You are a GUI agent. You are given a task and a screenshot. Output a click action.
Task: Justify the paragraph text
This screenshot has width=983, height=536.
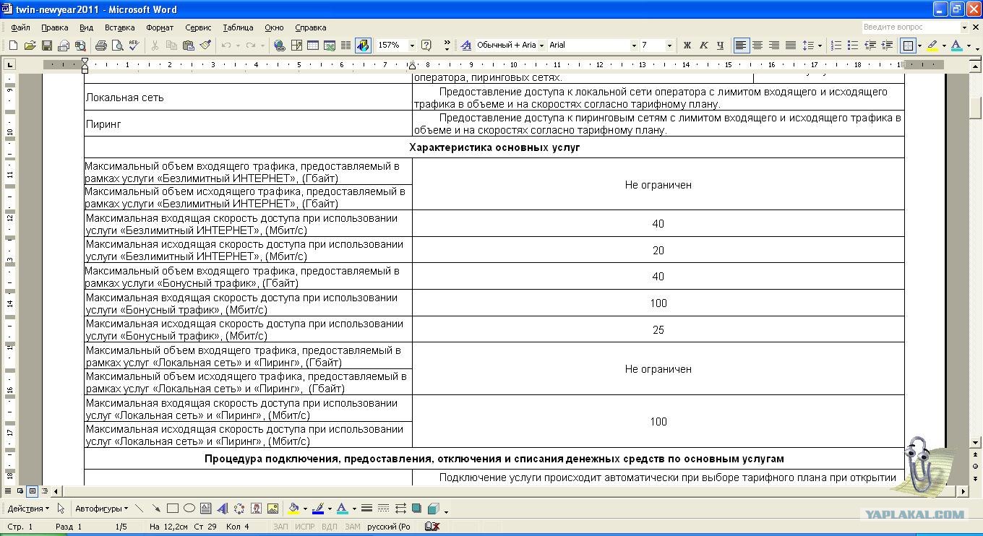click(791, 46)
